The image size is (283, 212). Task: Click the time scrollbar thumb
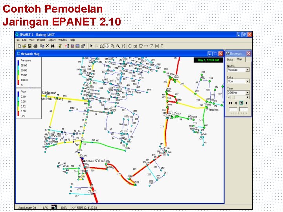point(233,97)
